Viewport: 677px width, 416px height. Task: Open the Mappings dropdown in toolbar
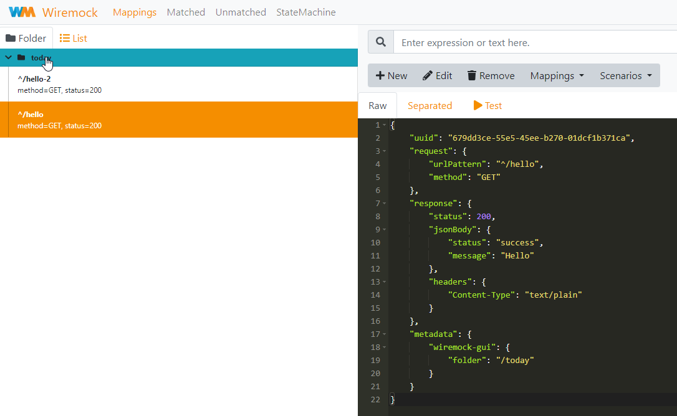(x=557, y=75)
